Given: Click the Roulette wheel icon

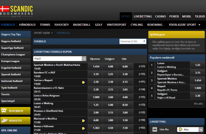Looking at the screenshot, I should [4, 120].
